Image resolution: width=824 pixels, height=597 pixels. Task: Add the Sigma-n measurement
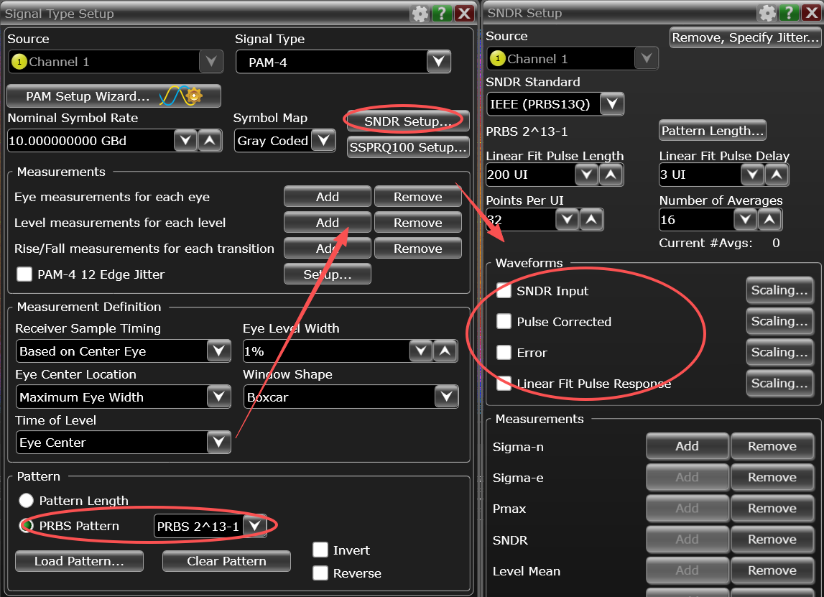point(687,446)
